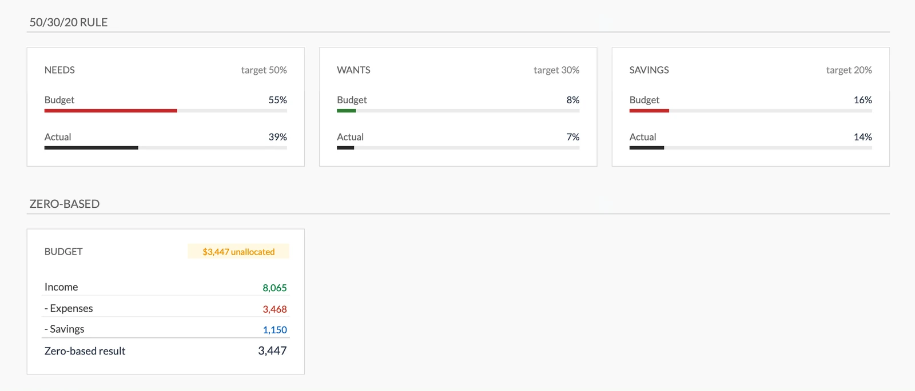Click the 50/30/20 RULE section heading
The image size is (915, 391).
(x=69, y=22)
